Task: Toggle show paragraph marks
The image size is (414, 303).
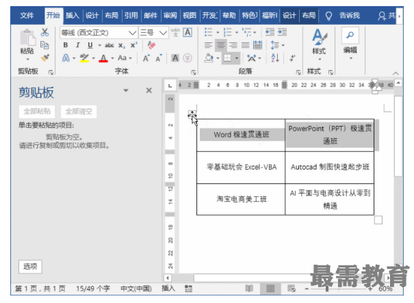Action: 292,58
